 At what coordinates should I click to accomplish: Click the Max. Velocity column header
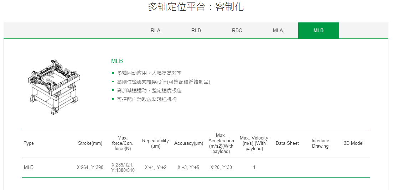coord(254,143)
